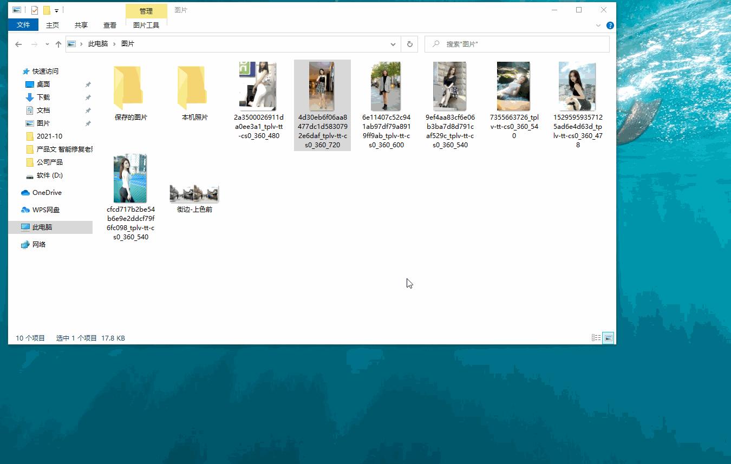Click 此电脑 in the address breadcrumb
Screen dimensions: 731x464
98,44
